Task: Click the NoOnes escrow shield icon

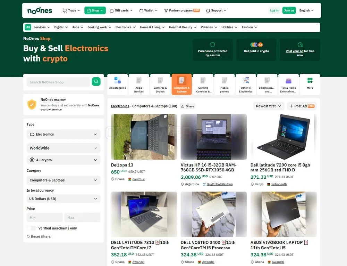Action: pyautogui.click(x=32, y=104)
